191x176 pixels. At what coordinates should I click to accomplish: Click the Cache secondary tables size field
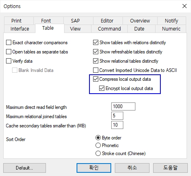(x=117, y=125)
